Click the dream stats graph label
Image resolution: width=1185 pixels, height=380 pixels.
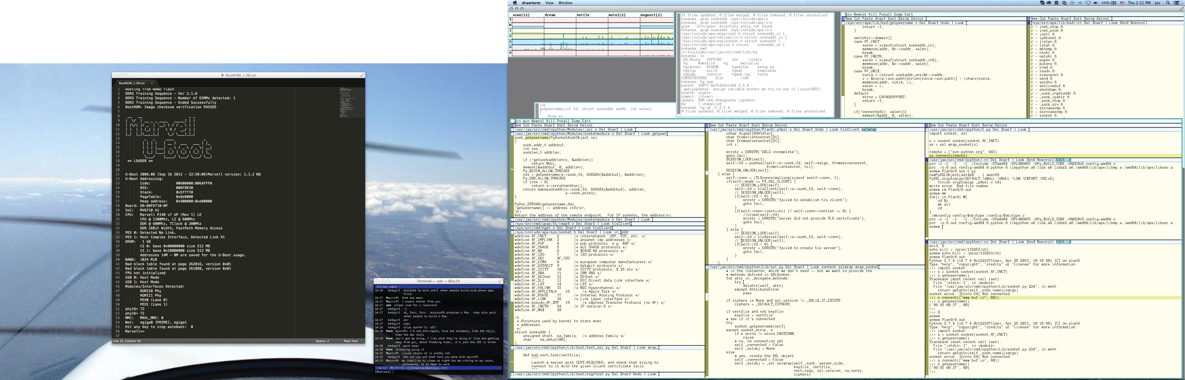click(x=550, y=15)
